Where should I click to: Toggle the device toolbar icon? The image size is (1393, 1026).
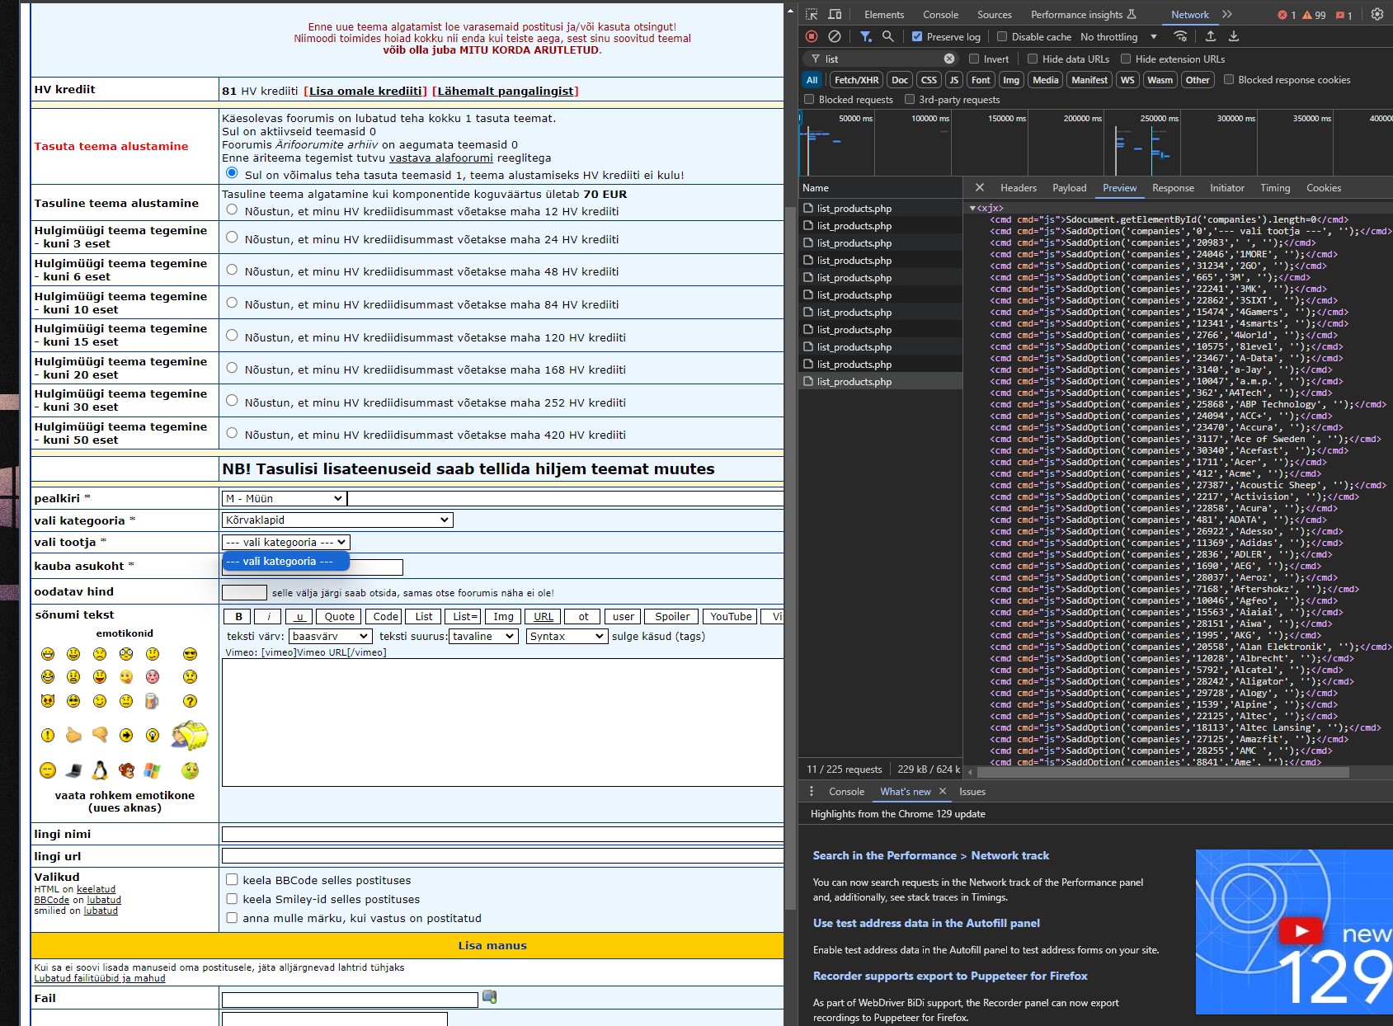point(835,14)
